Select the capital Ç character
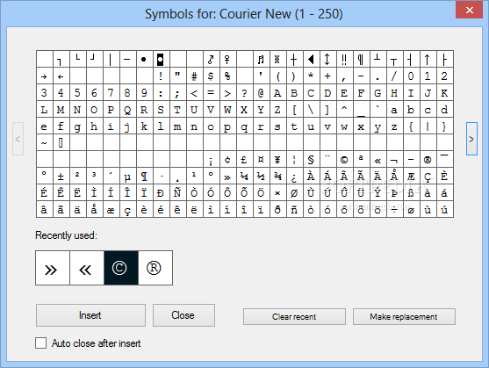Image resolution: width=489 pixels, height=368 pixels. [428, 177]
